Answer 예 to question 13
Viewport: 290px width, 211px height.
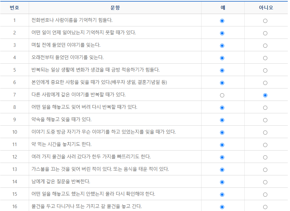tap(222, 170)
